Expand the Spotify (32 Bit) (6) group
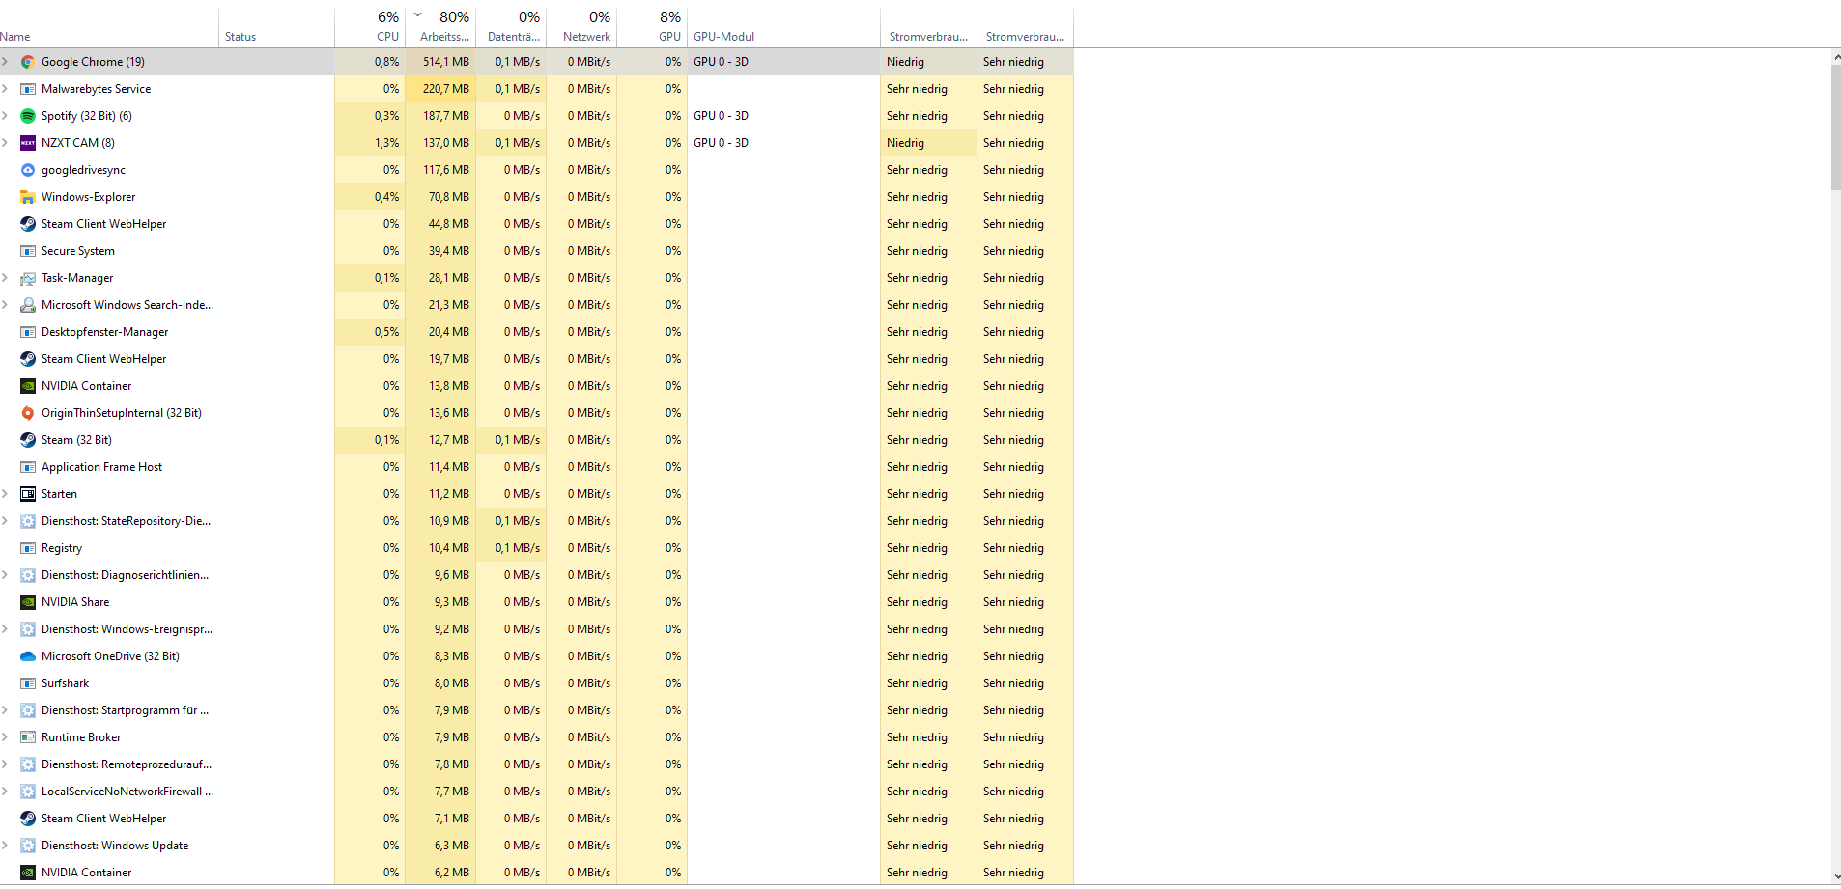Viewport: 1841px width, 889px height. point(5,116)
